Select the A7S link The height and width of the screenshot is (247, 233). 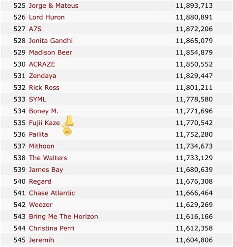(35, 29)
